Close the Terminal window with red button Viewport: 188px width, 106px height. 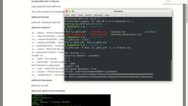pyautogui.click(x=67, y=11)
